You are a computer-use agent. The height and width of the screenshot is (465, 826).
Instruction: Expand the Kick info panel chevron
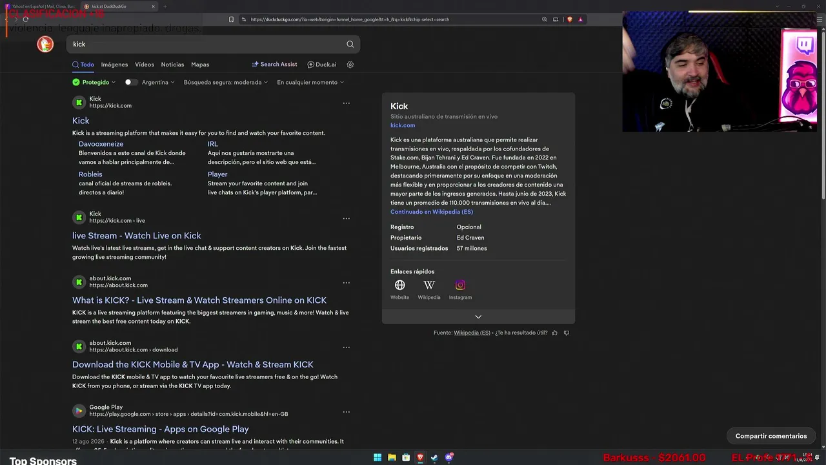click(478, 316)
